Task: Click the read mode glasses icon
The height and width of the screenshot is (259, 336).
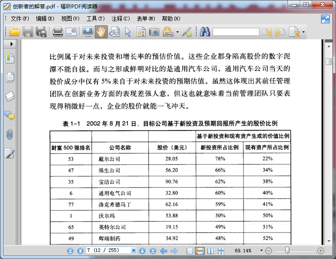Action: pos(115,32)
